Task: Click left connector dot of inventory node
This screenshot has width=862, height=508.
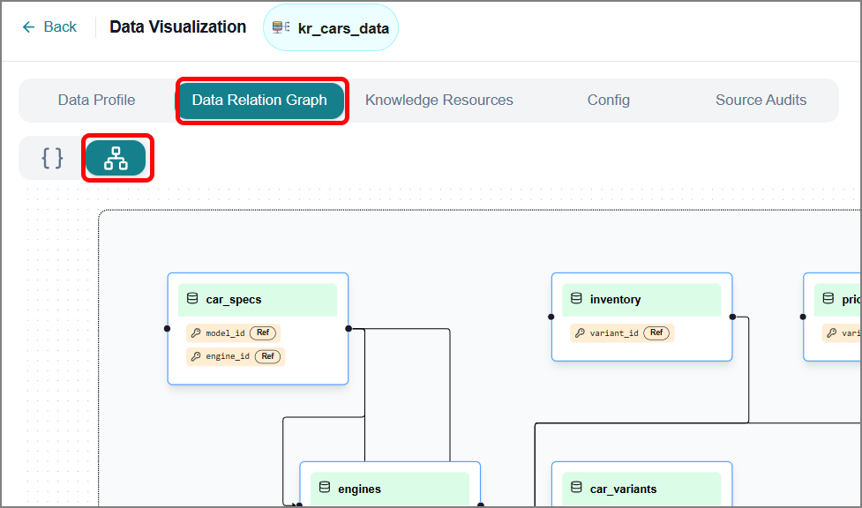Action: tap(551, 317)
